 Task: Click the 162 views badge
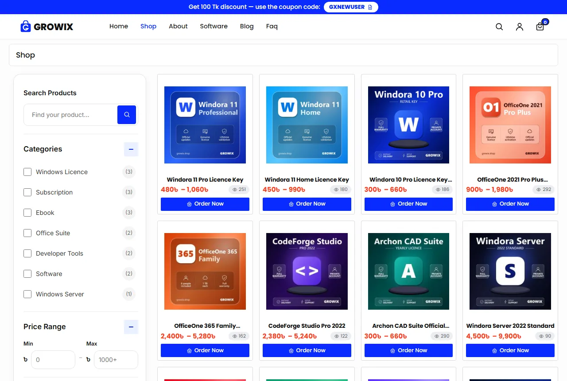click(239, 336)
